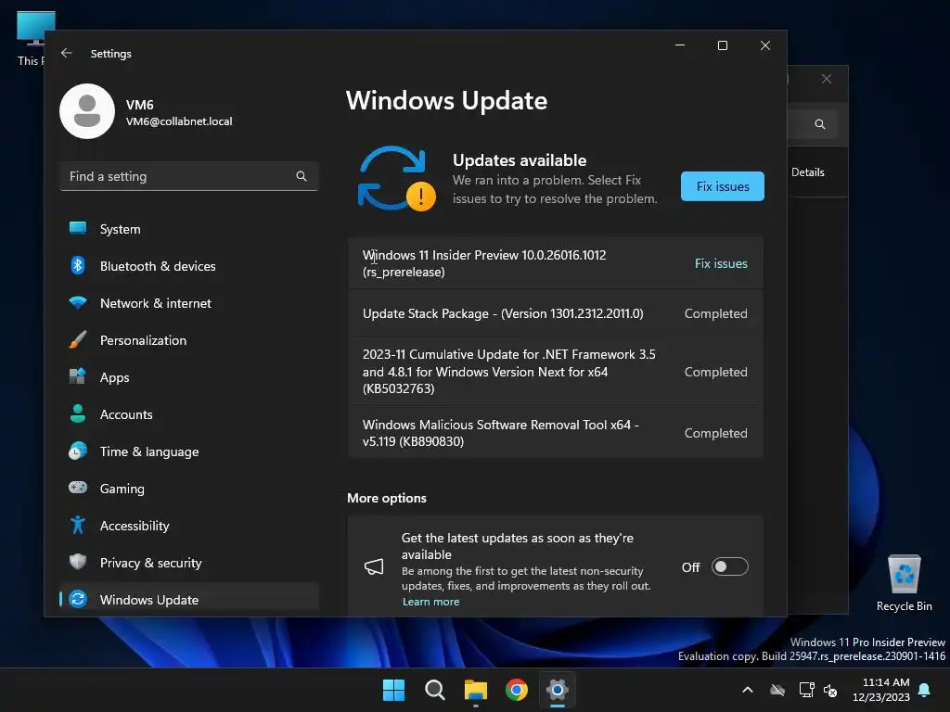Click the Time & language clock icon
Screen dimensions: 950x712
tap(78, 451)
